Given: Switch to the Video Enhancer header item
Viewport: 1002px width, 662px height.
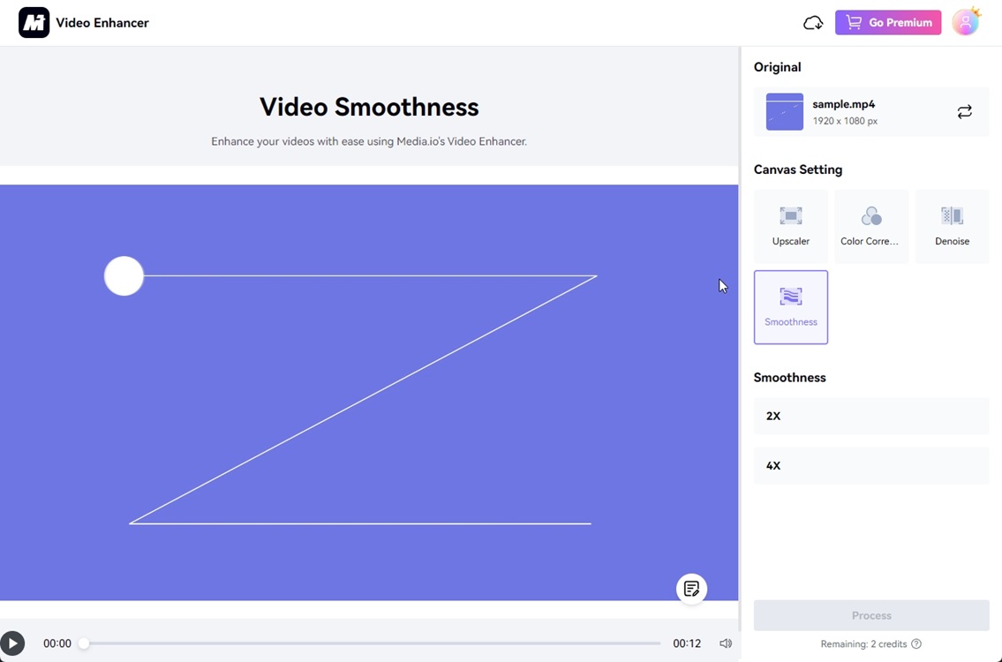Looking at the screenshot, I should tap(102, 22).
